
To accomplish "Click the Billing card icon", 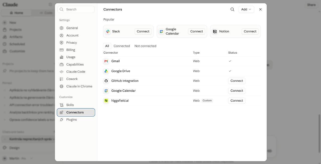I will pos(61,50).
